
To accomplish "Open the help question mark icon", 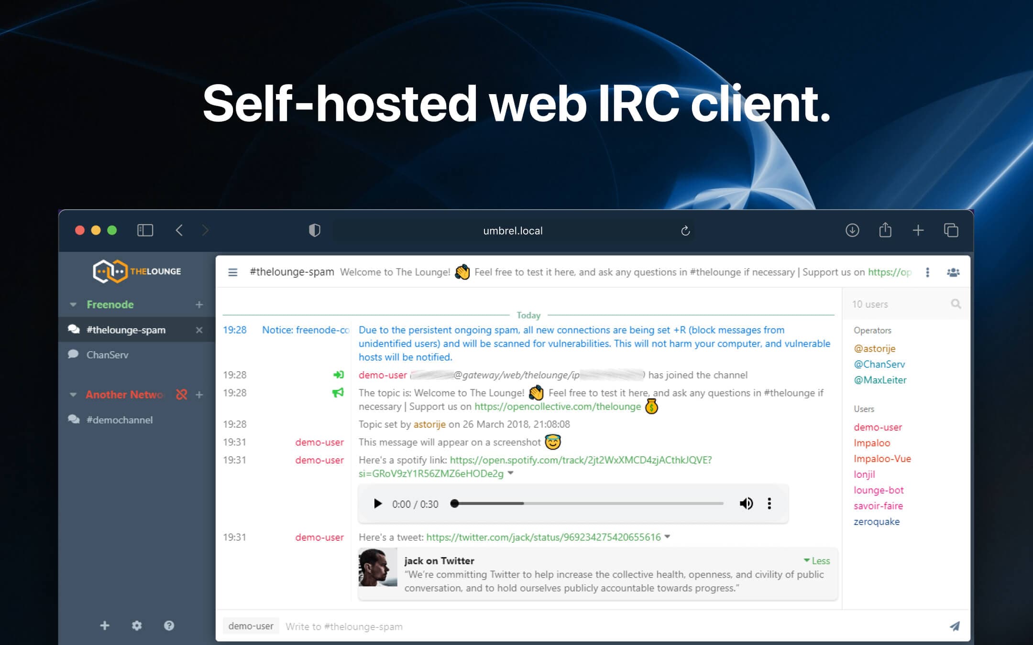I will (x=169, y=625).
